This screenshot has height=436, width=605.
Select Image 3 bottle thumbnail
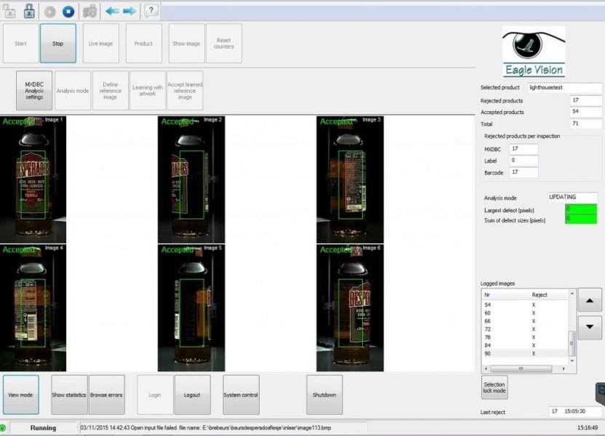[350, 179]
